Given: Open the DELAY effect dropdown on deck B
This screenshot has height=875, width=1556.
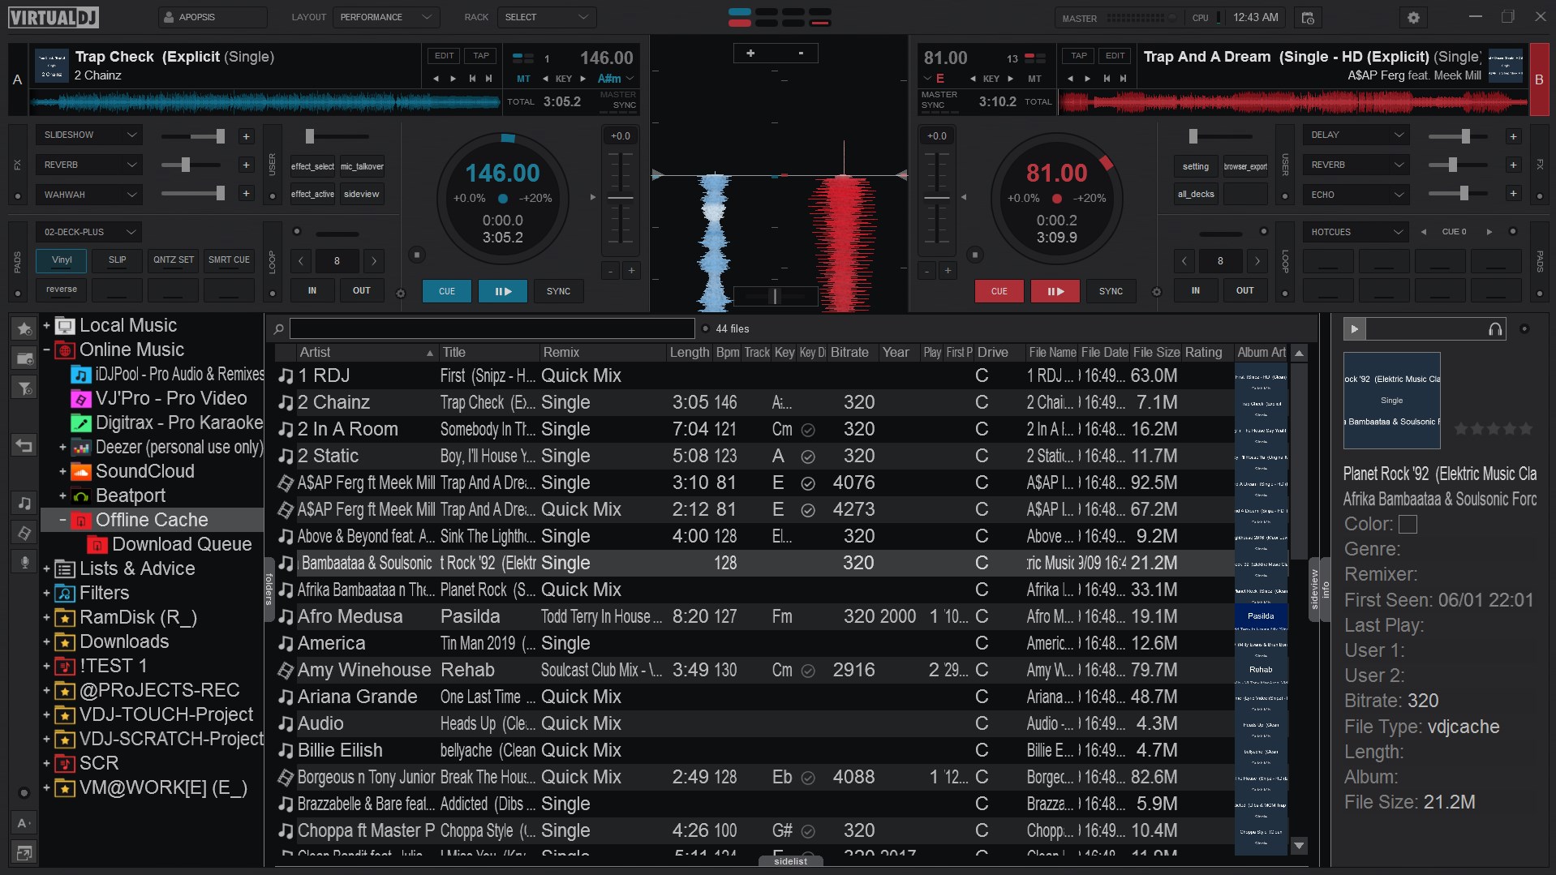Looking at the screenshot, I should tap(1356, 135).
